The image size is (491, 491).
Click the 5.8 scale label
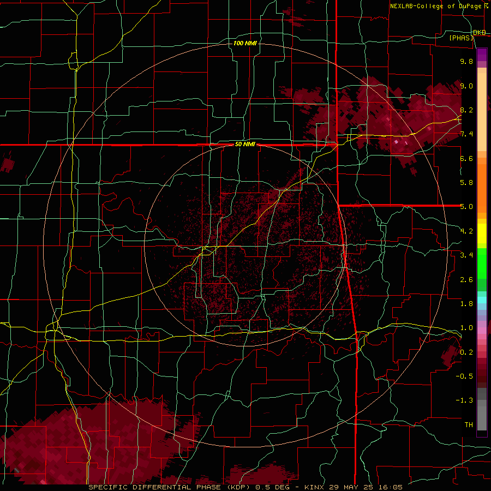coord(466,183)
